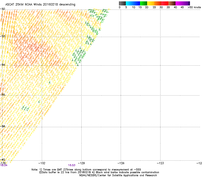Click longitude label -129
The image size is (202, 177).
tap(81, 163)
